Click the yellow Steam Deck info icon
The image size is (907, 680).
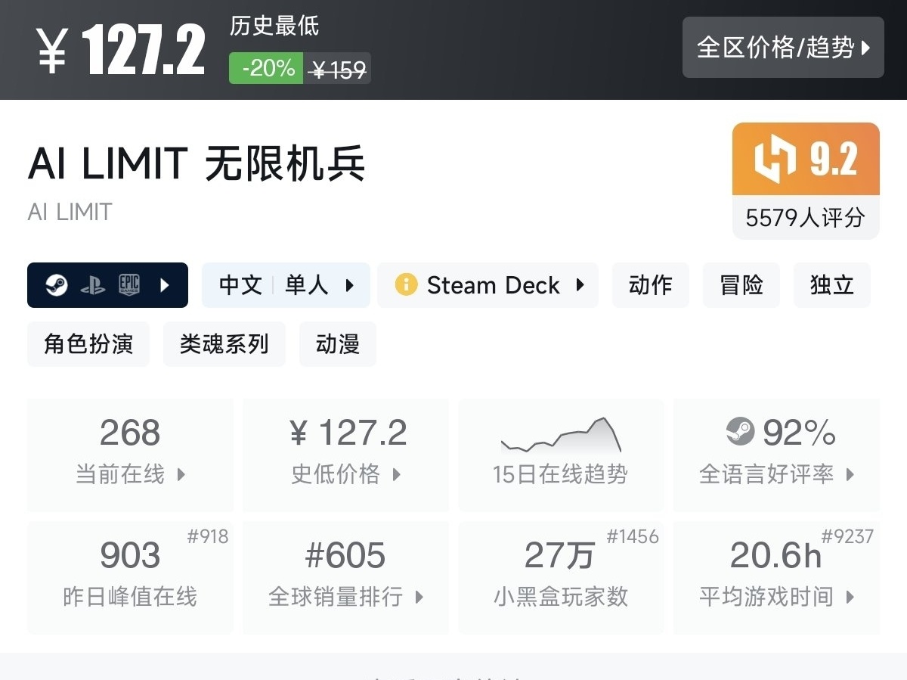(406, 285)
